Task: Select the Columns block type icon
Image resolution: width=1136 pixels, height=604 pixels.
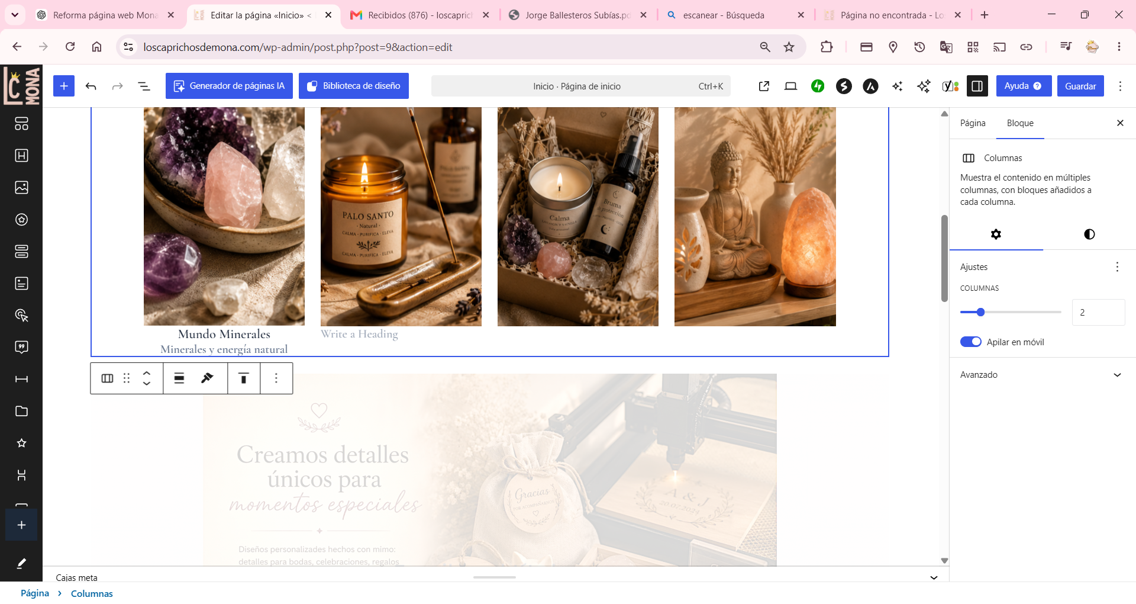Action: coord(107,378)
